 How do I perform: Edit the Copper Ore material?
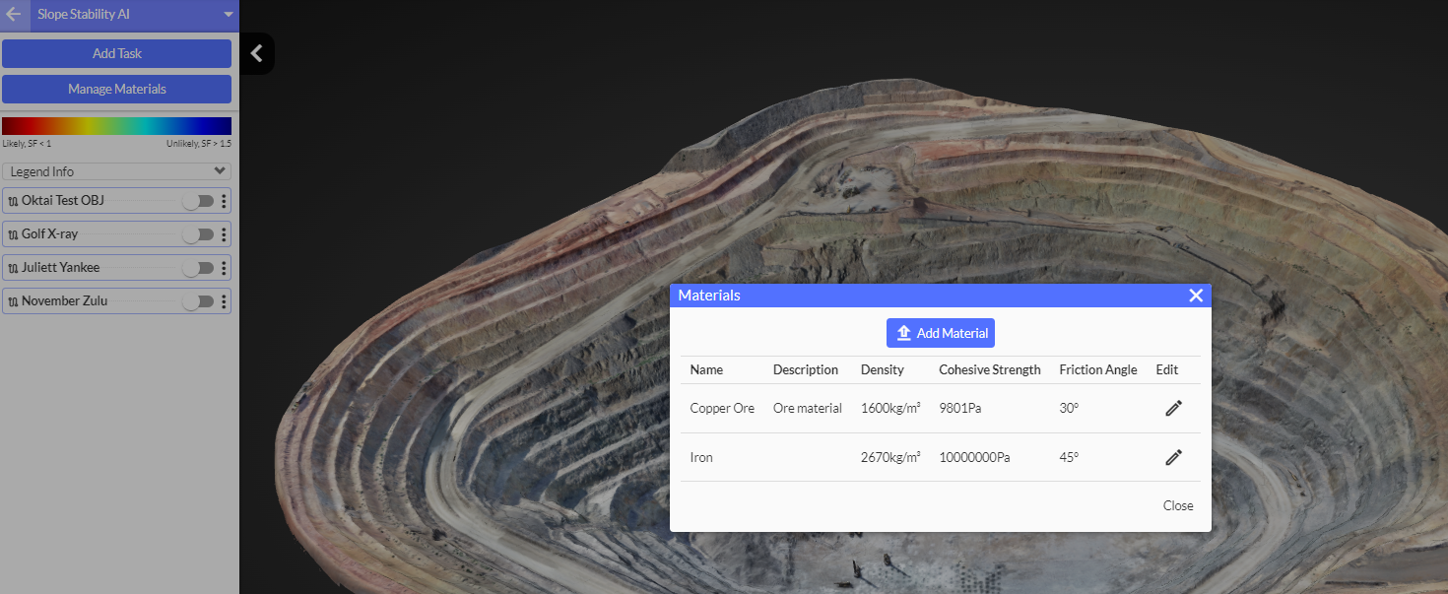pyautogui.click(x=1172, y=408)
